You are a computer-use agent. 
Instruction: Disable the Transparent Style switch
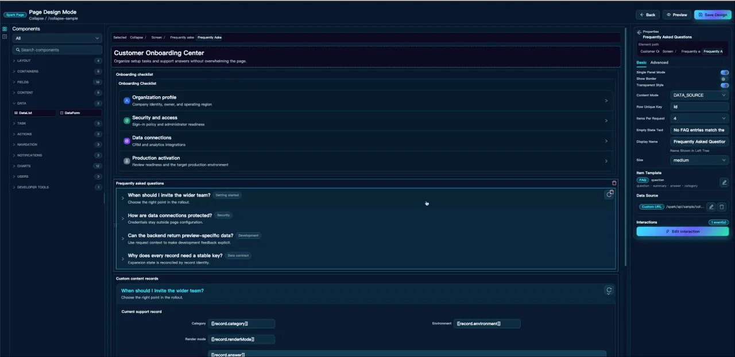click(725, 85)
